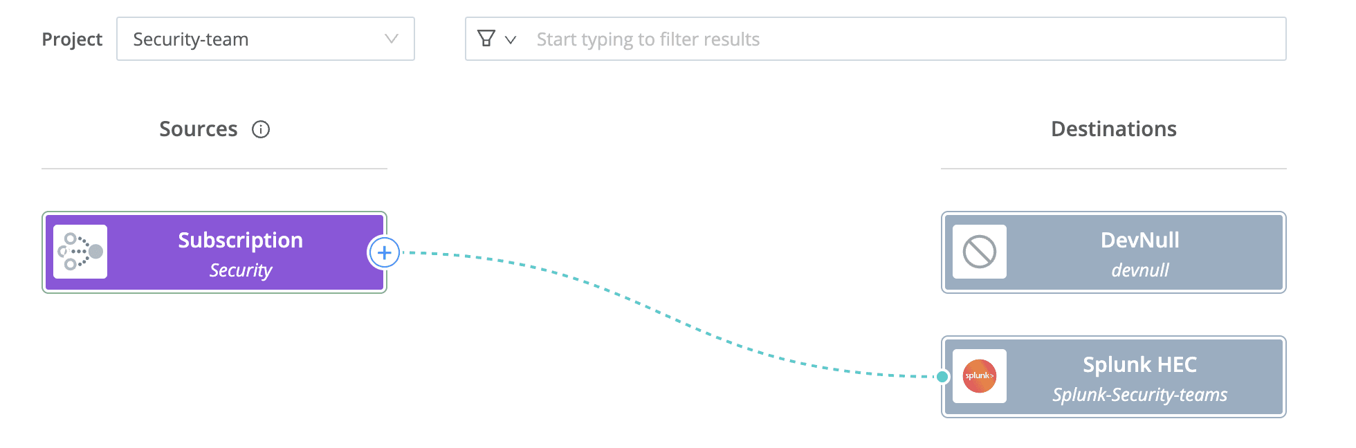Click the filter results text input
The height and width of the screenshot is (448, 1356).
(761, 39)
